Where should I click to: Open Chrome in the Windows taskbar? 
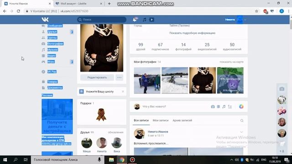point(122,160)
